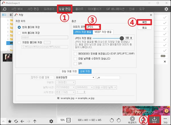This screenshot has width=171, height=125.
Task: Rotate clockwise with the right rotate icon
Action: 119,120
